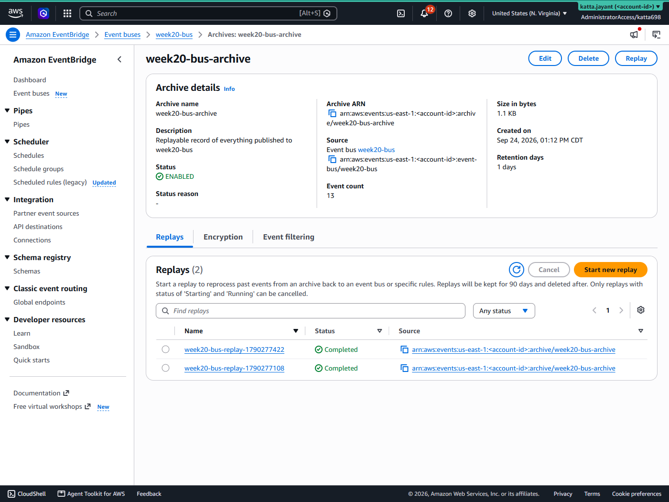Collapse the Pipes section
669x502 pixels.
click(7, 110)
